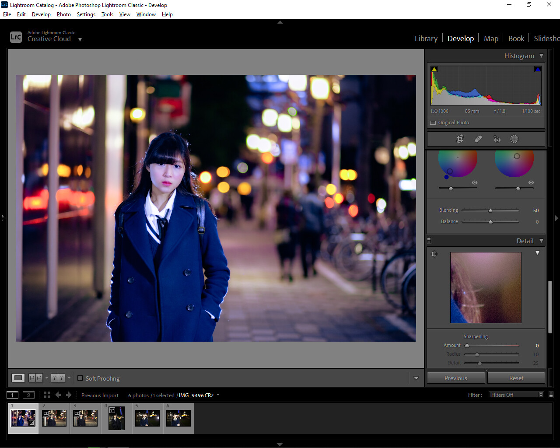This screenshot has height=448, width=560.
Task: Click the Lrc application logo
Action: coord(16,37)
